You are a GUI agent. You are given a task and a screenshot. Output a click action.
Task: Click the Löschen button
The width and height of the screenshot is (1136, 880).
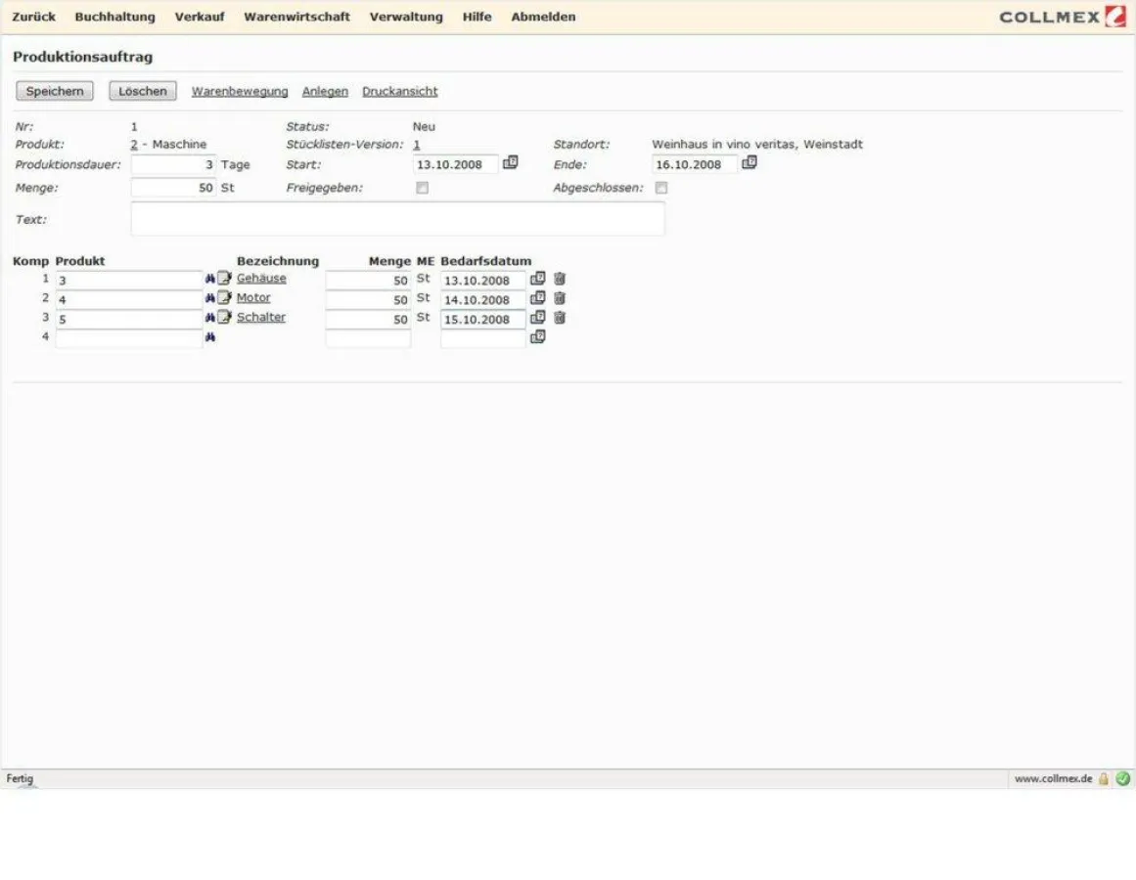pos(142,90)
